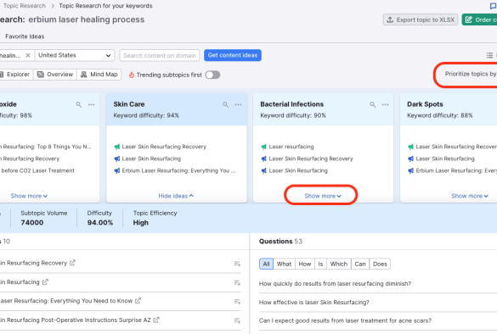The height and width of the screenshot is (334, 497).
Task: Switch to the list view icon
Action: click(x=489, y=55)
